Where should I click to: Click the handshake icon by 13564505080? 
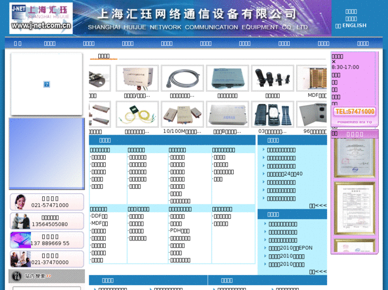21,221
